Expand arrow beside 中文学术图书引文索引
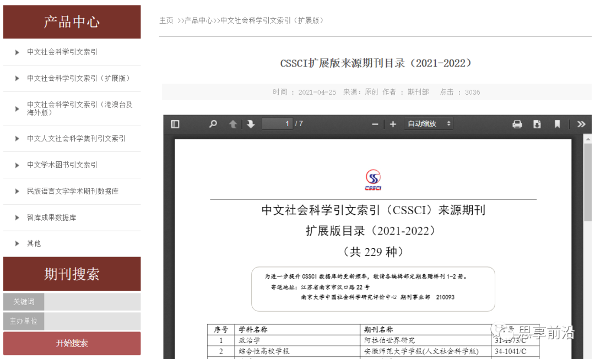 click(17, 165)
